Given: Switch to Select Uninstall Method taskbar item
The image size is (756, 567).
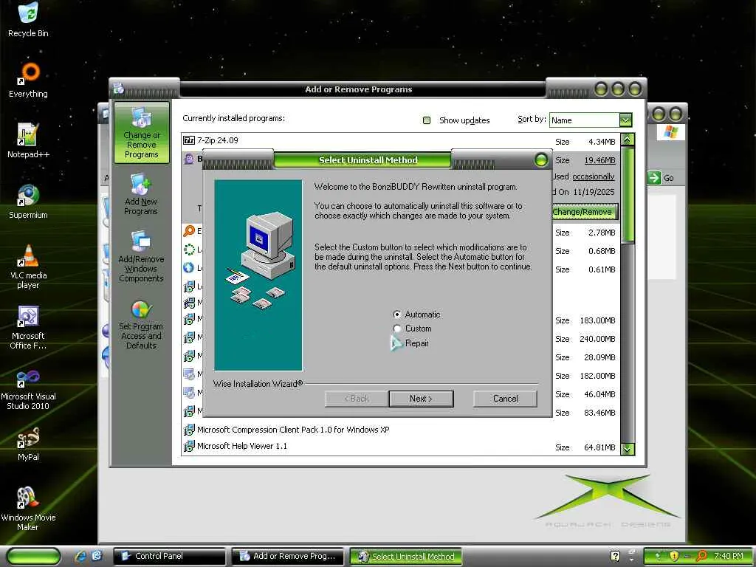Looking at the screenshot, I should (x=406, y=556).
